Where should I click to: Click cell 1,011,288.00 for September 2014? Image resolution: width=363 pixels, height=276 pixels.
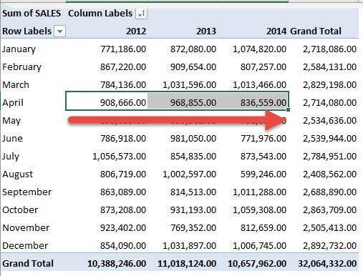point(260,192)
